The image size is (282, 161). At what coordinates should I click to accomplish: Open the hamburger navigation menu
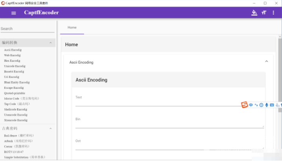pos(14,13)
